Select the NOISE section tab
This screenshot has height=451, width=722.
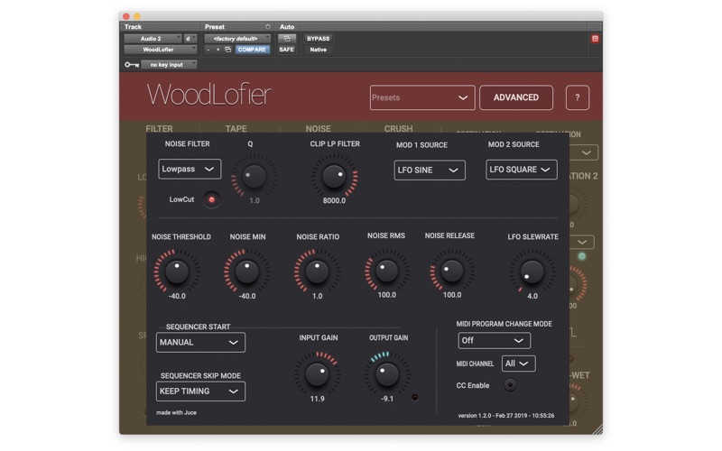pos(319,128)
